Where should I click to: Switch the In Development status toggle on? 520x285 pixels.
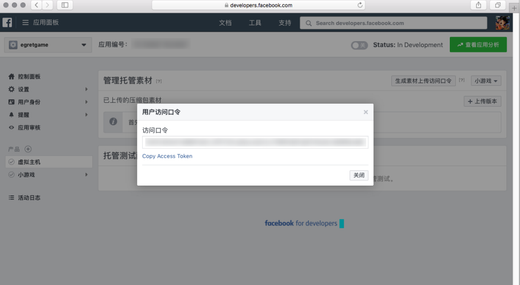(x=359, y=45)
